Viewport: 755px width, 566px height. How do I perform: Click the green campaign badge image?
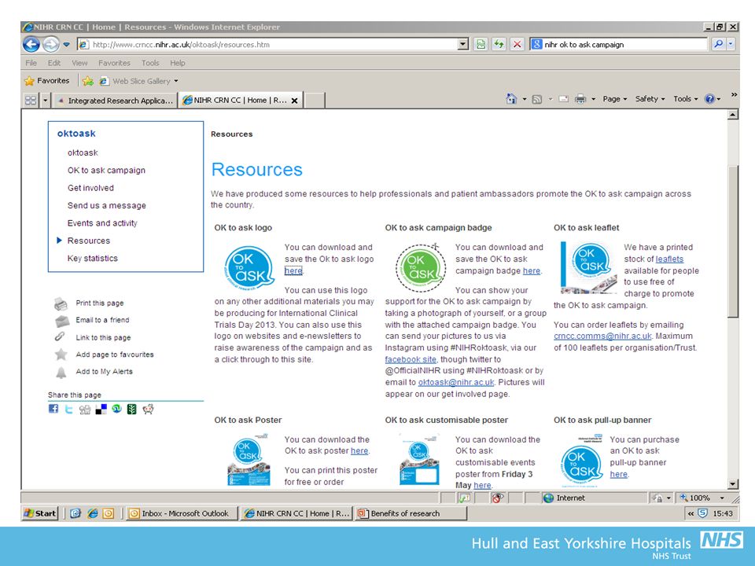(x=420, y=267)
